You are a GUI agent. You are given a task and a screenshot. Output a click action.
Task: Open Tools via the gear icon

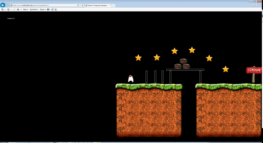260,5
